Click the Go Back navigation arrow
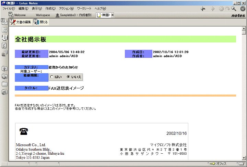 (203, 9)
